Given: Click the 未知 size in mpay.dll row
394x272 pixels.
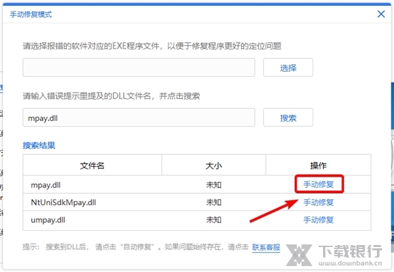Looking at the screenshot, I should tap(213, 185).
